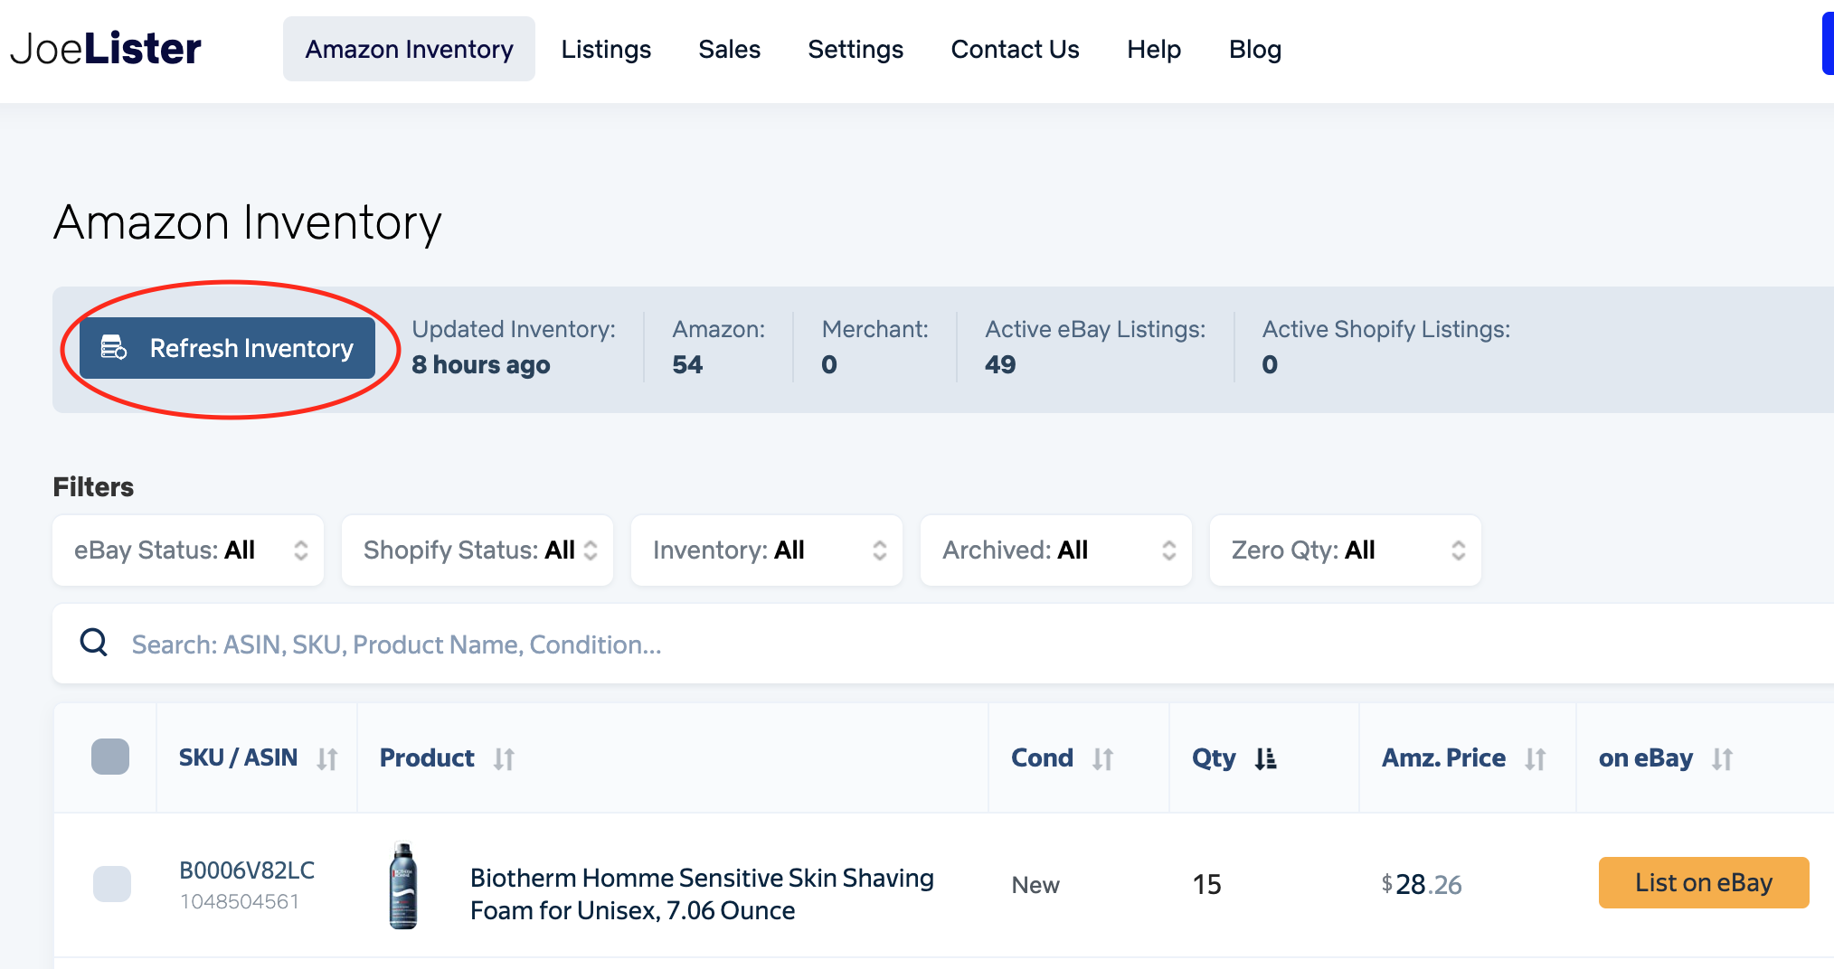Click the '8 hours ago' updated time

coord(481,364)
